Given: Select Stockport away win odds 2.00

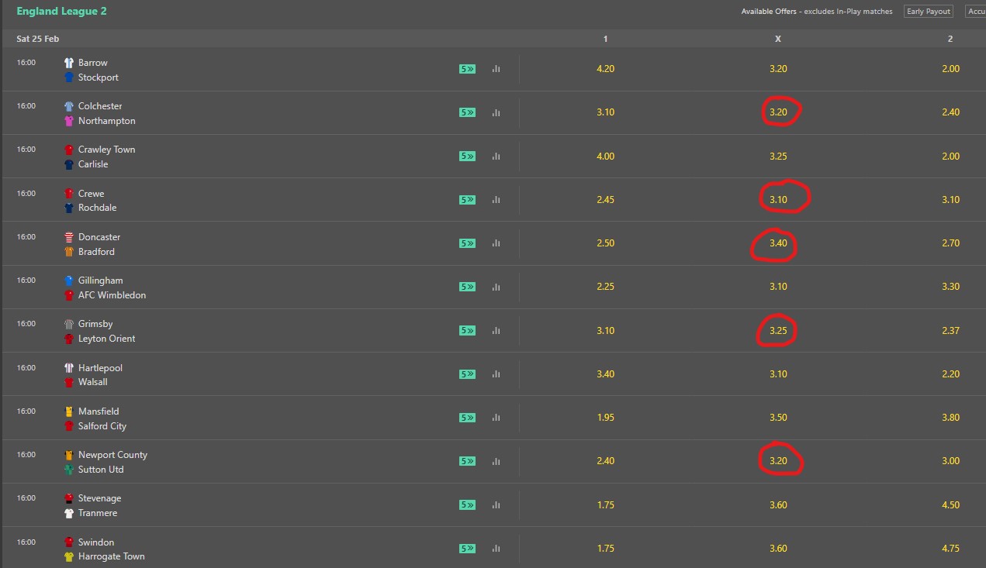Looking at the screenshot, I should tap(950, 69).
